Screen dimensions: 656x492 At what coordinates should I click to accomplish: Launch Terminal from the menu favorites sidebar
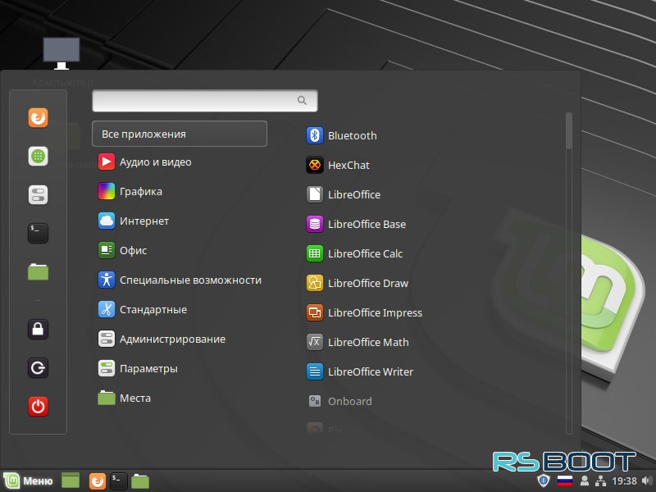tap(38, 233)
